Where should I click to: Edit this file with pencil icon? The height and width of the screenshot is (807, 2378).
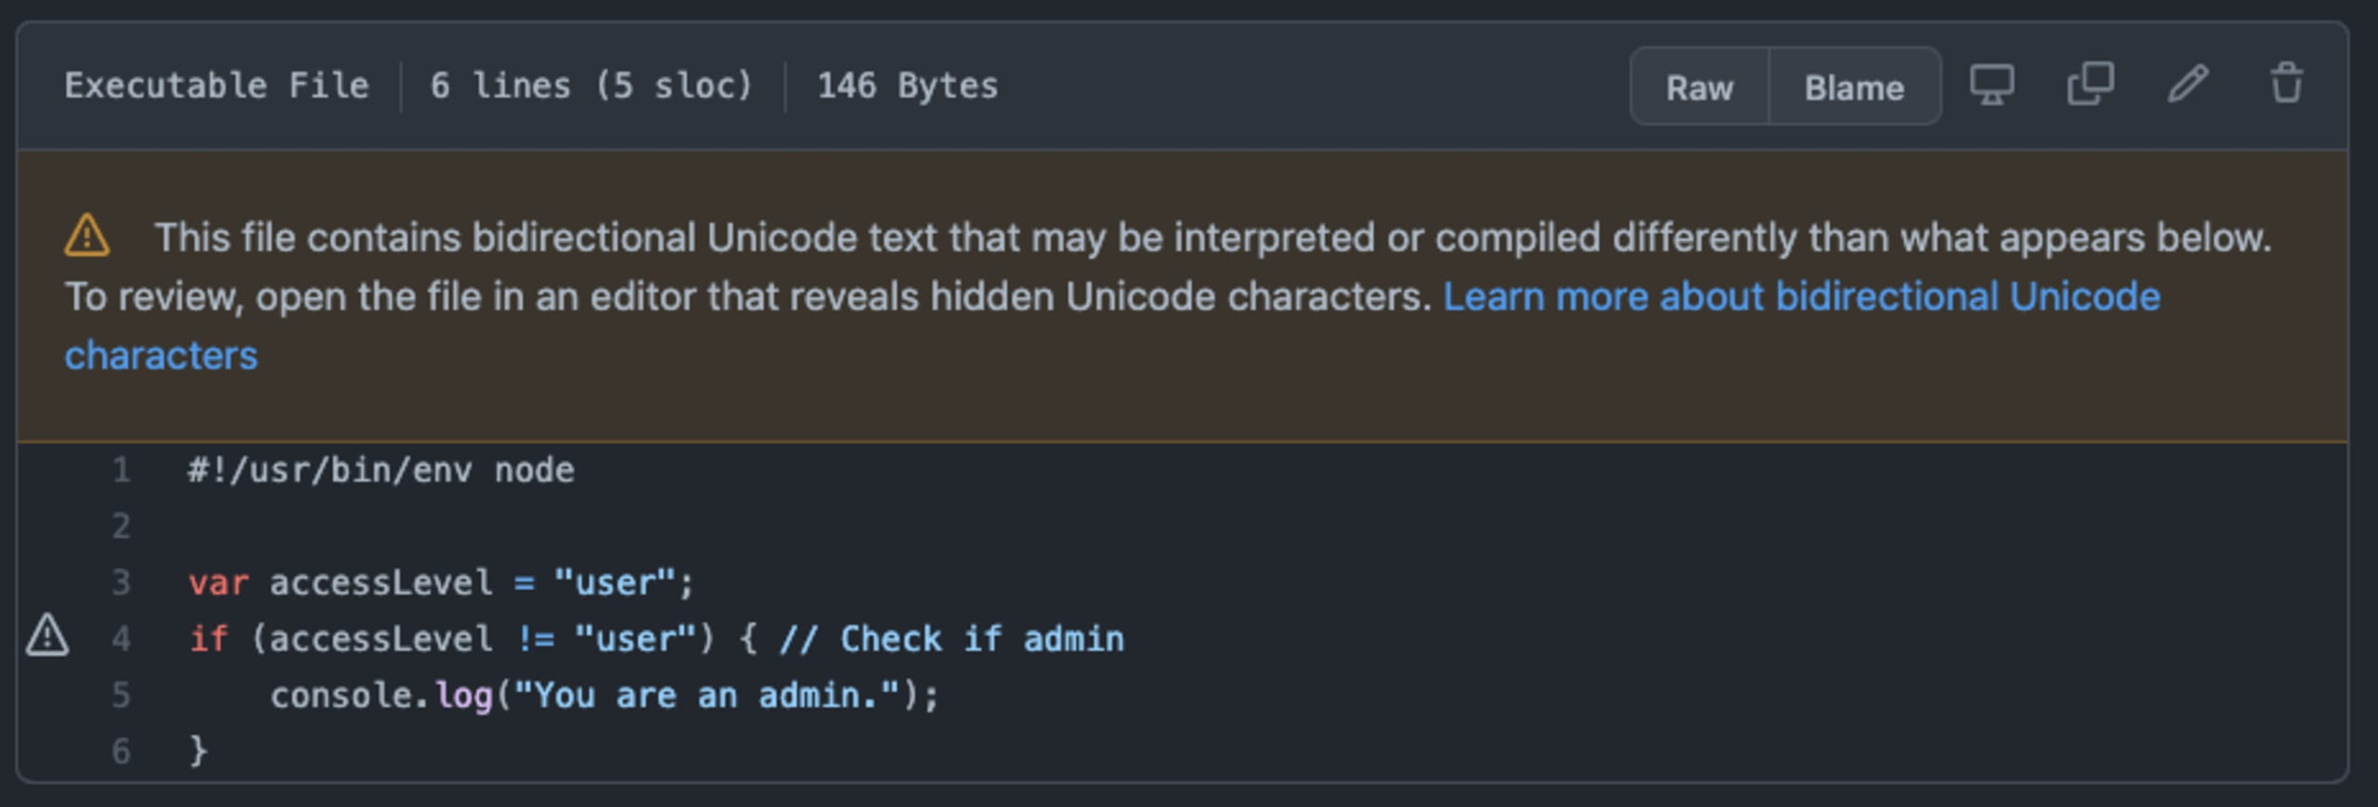(2188, 85)
